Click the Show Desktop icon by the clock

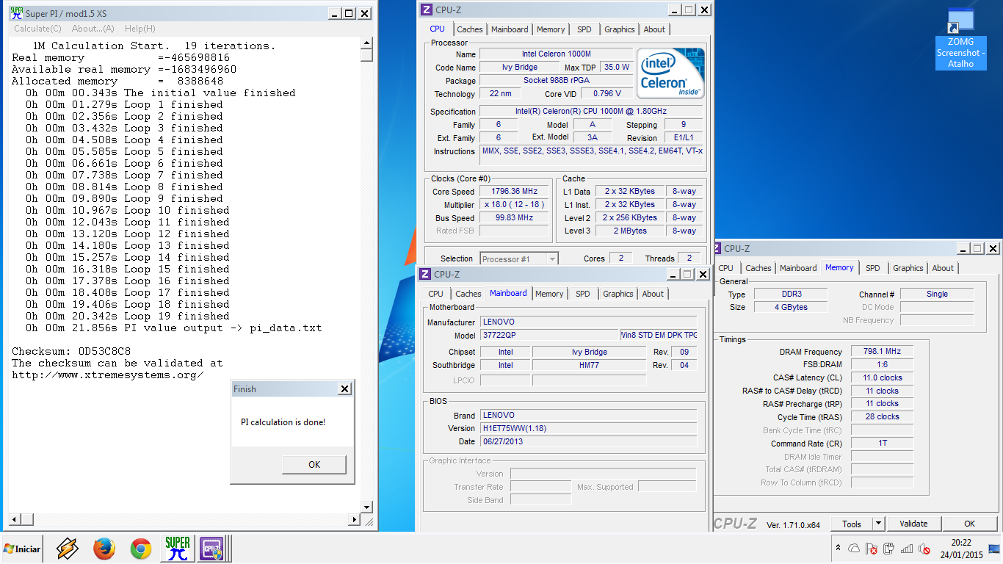pos(994,549)
